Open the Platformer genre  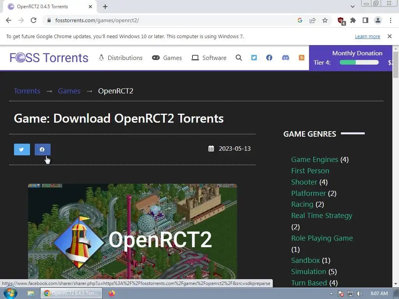click(309, 193)
